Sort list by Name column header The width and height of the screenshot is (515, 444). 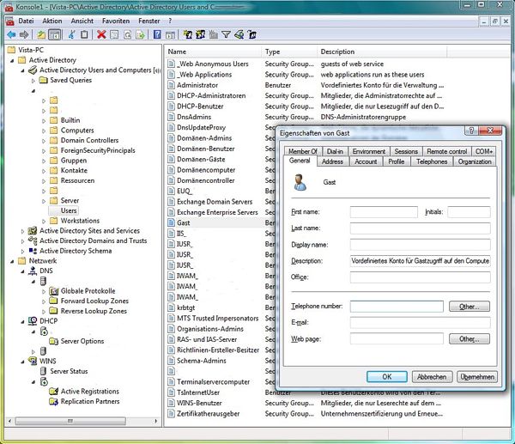[x=213, y=52]
